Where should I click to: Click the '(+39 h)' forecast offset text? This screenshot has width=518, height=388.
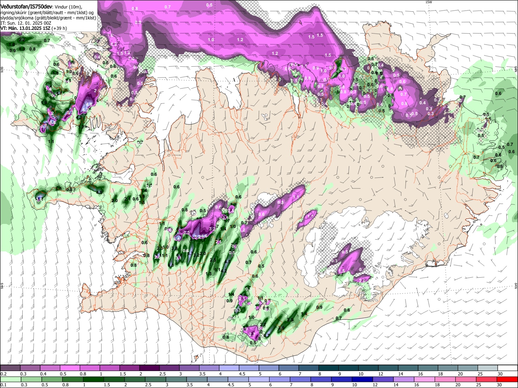click(x=59, y=28)
